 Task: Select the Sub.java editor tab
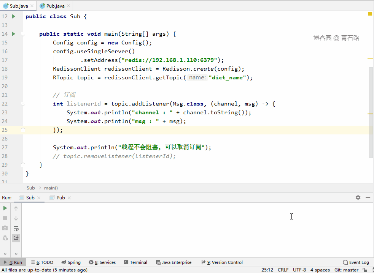pyautogui.click(x=19, y=6)
